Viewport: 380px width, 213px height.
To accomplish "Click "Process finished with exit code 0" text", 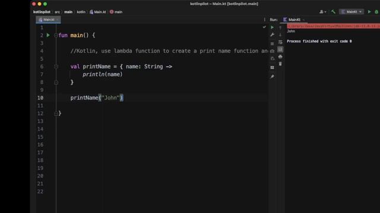I will [x=319, y=41].
